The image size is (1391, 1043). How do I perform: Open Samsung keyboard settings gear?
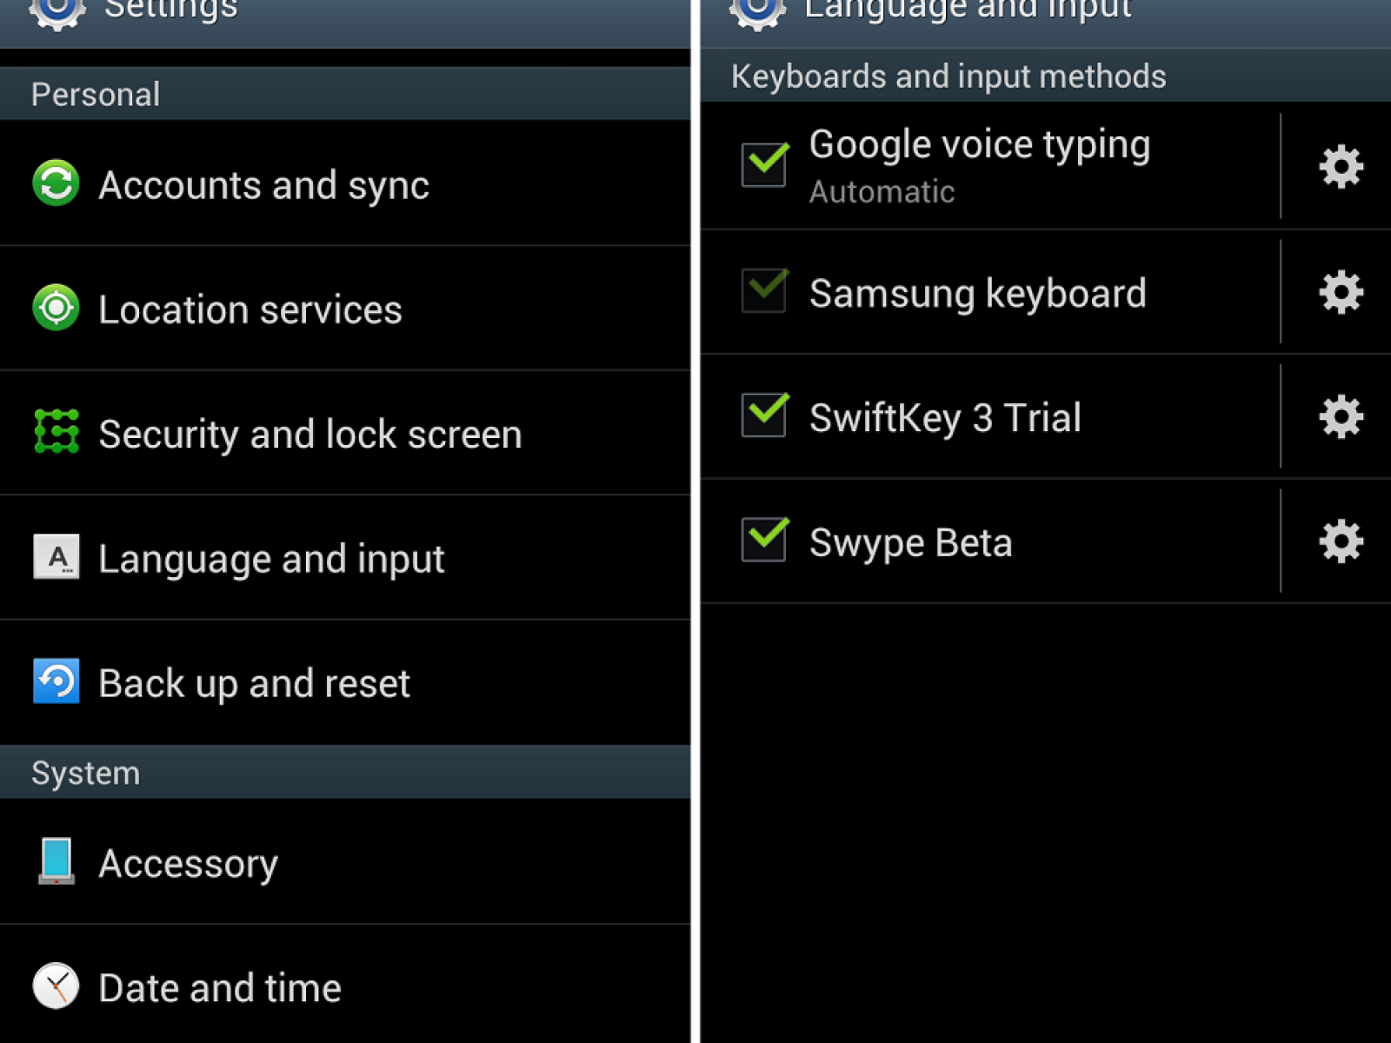pos(1341,292)
